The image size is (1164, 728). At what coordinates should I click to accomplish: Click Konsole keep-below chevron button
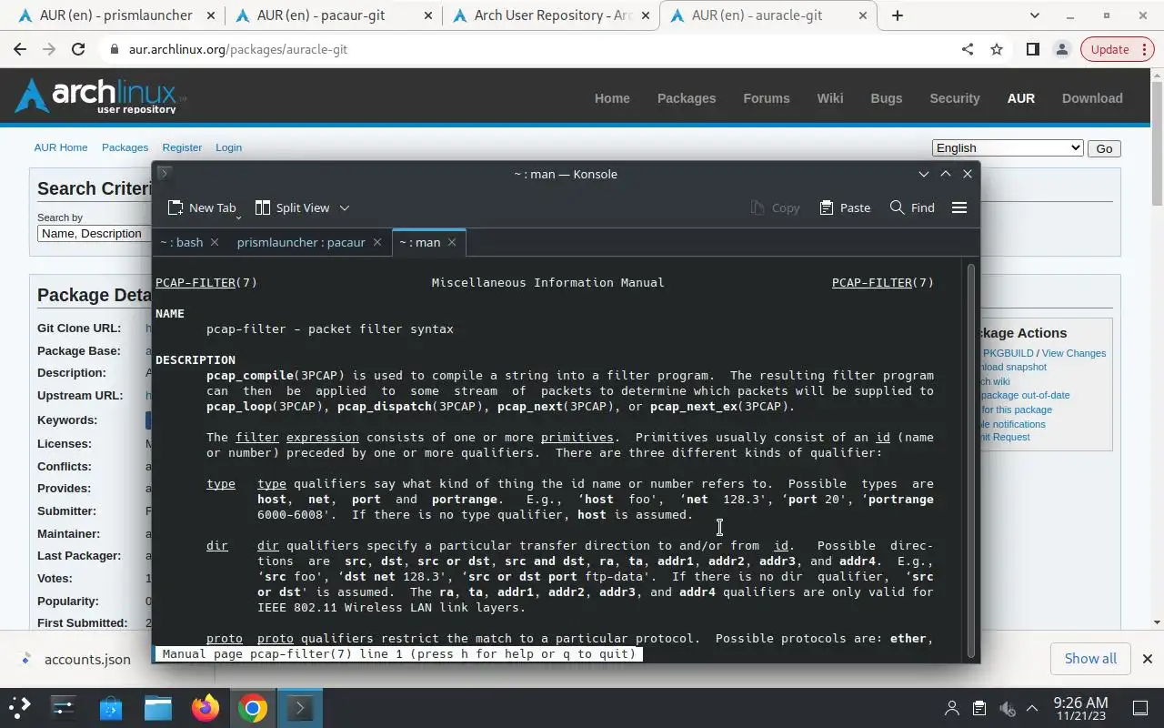pyautogui.click(x=924, y=174)
